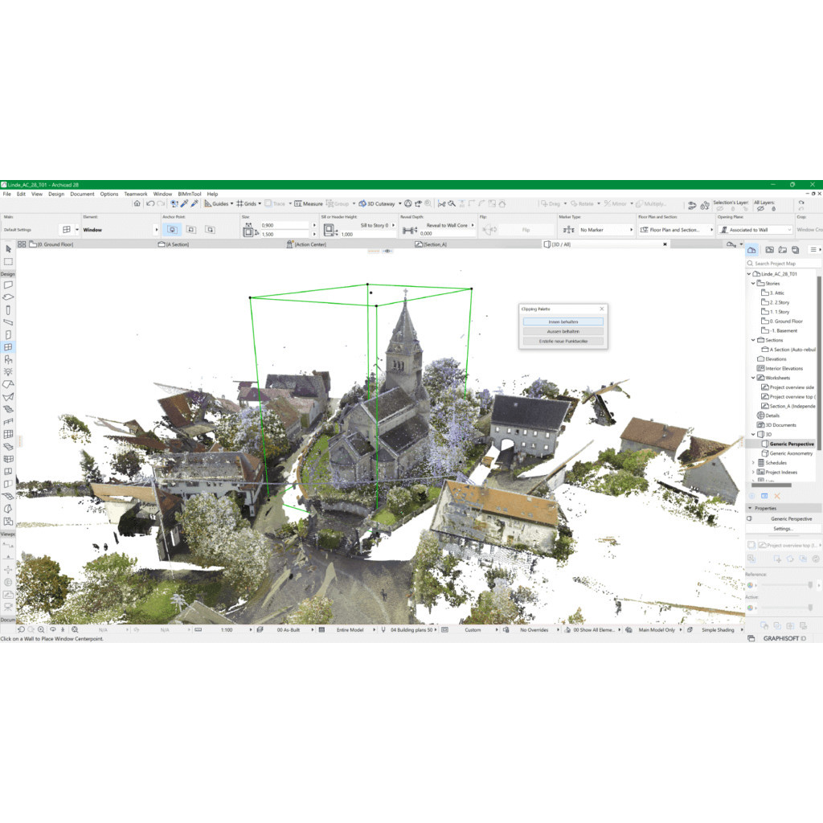Click the Home icon in the toolbar
The image size is (823, 823).
pos(137,204)
